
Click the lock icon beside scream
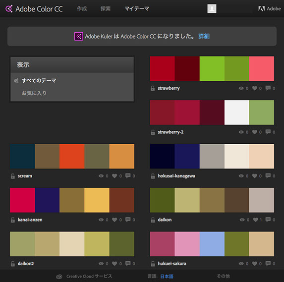coord(13,176)
